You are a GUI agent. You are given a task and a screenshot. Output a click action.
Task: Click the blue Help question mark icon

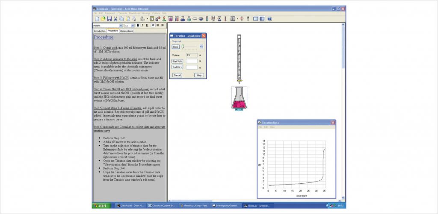click(270, 19)
